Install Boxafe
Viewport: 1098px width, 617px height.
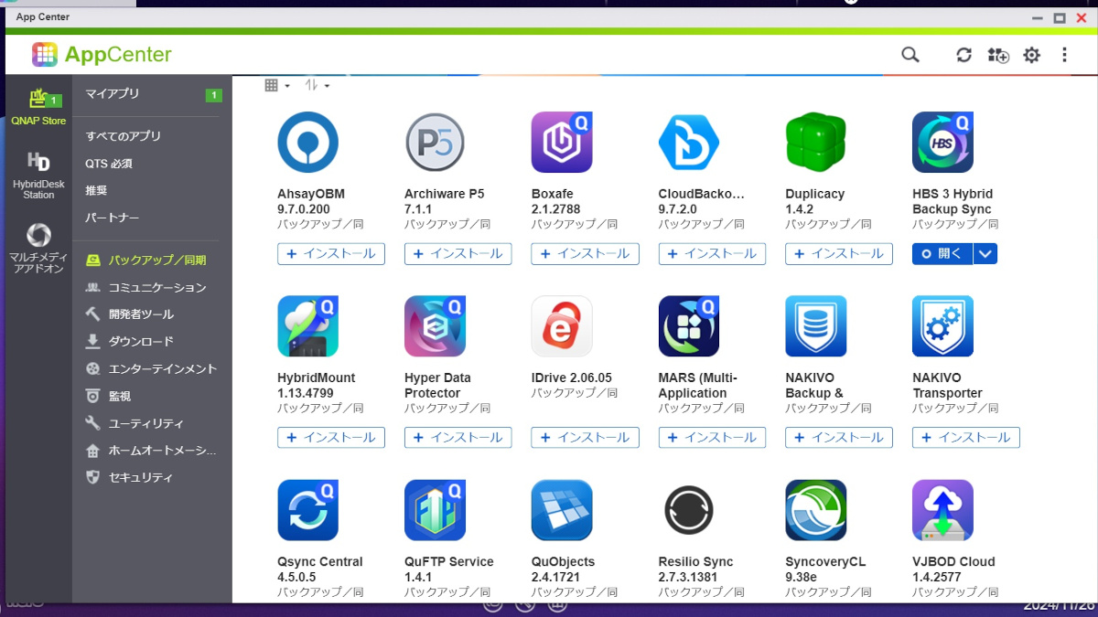click(585, 254)
